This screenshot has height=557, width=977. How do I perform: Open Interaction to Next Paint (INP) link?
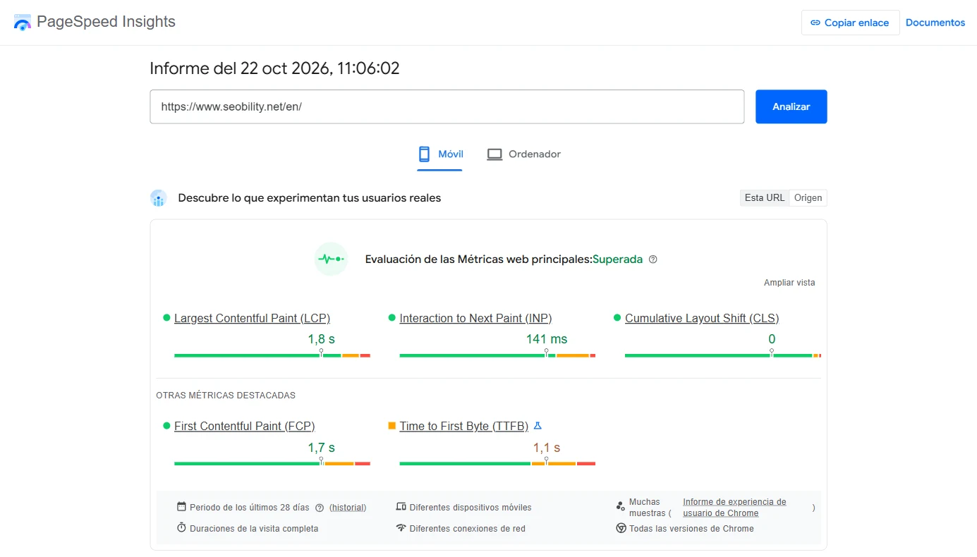475,318
